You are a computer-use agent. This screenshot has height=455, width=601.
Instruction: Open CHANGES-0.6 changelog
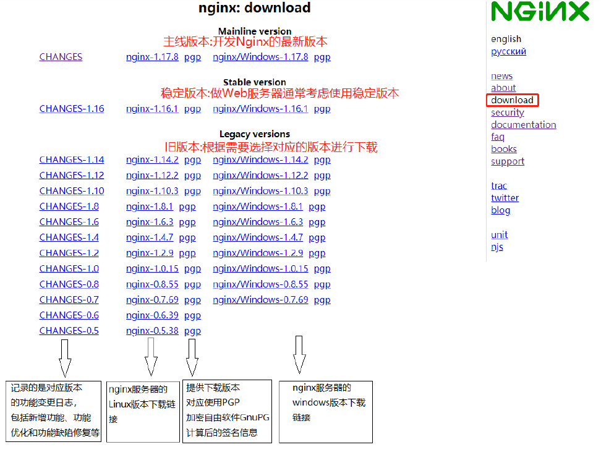click(69, 315)
